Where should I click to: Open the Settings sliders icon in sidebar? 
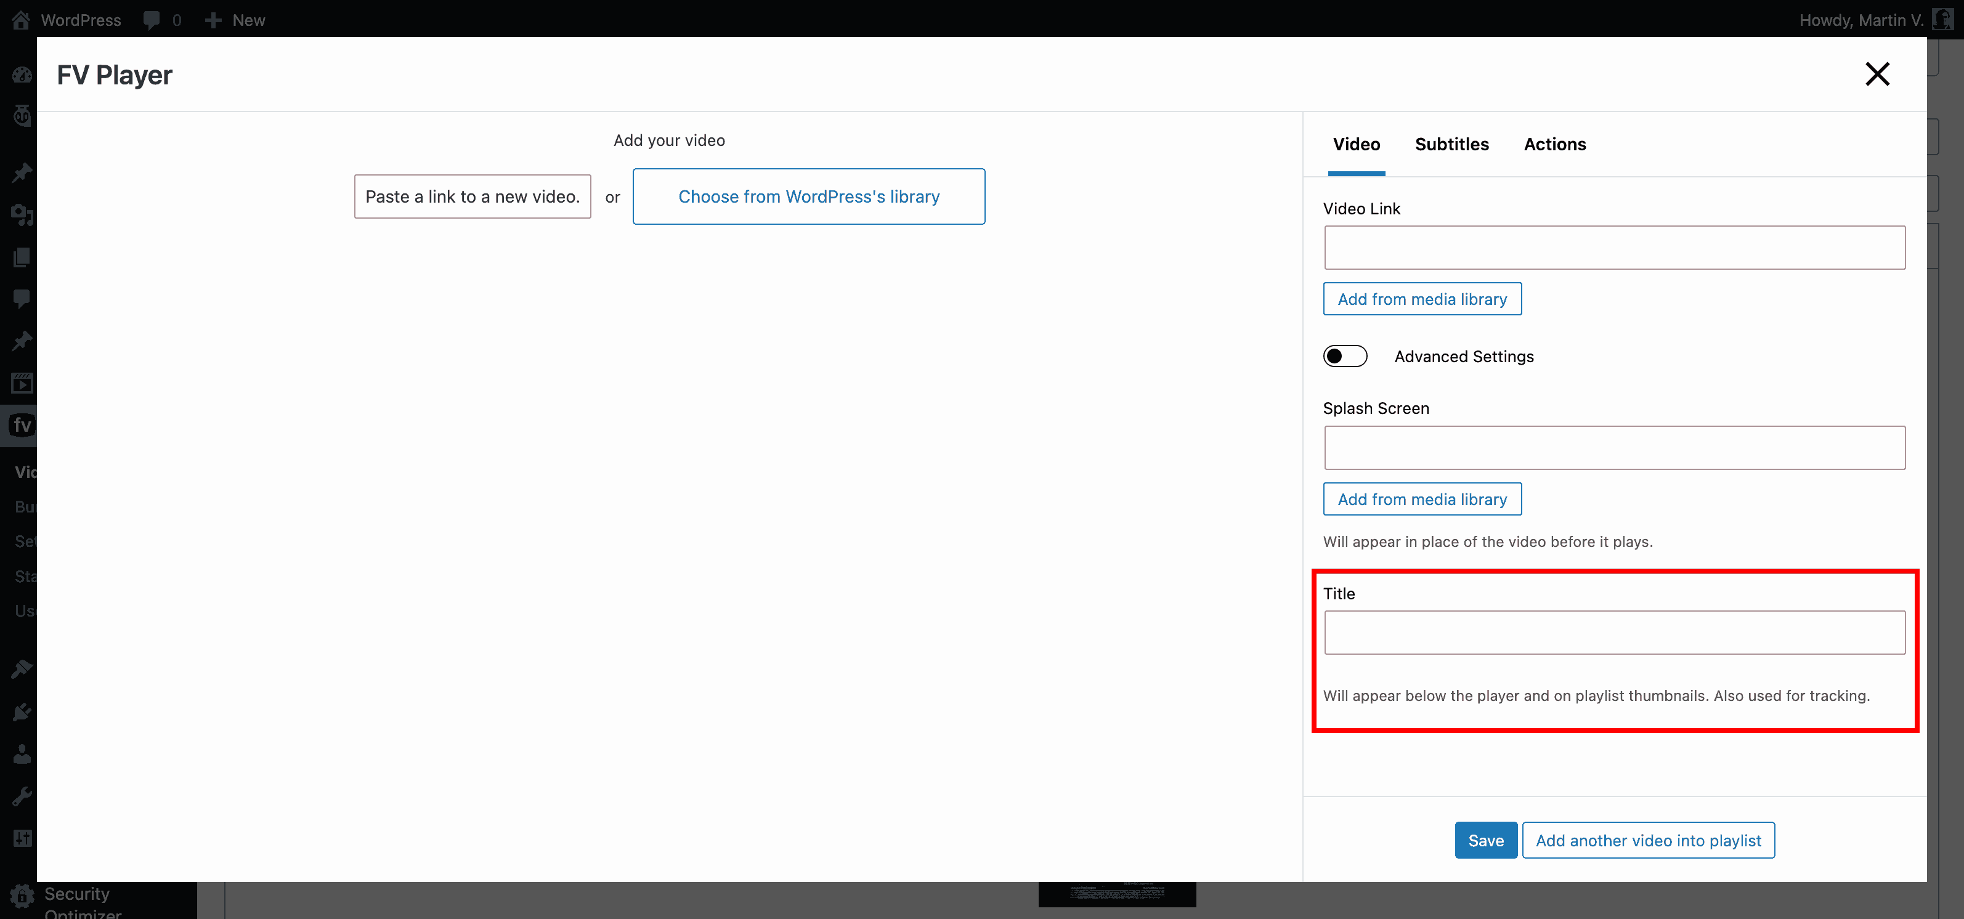coord(22,838)
